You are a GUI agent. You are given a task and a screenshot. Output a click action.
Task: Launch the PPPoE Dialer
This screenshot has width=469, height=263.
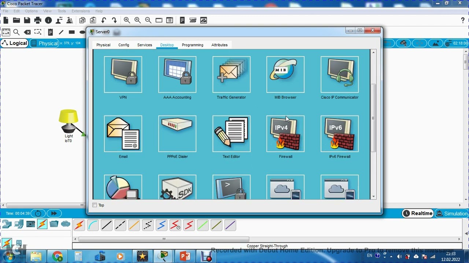point(177,134)
